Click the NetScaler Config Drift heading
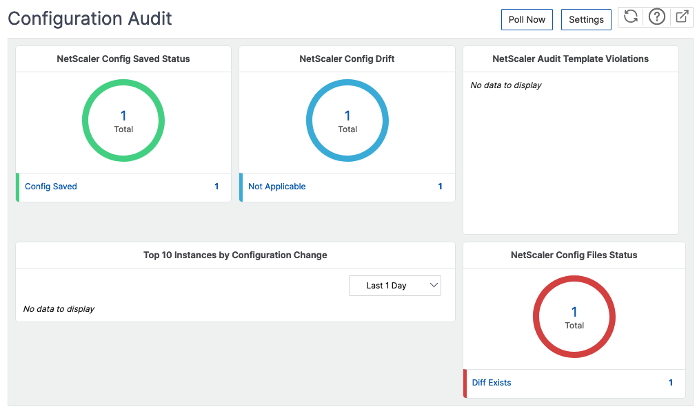697x411 pixels. tap(347, 59)
